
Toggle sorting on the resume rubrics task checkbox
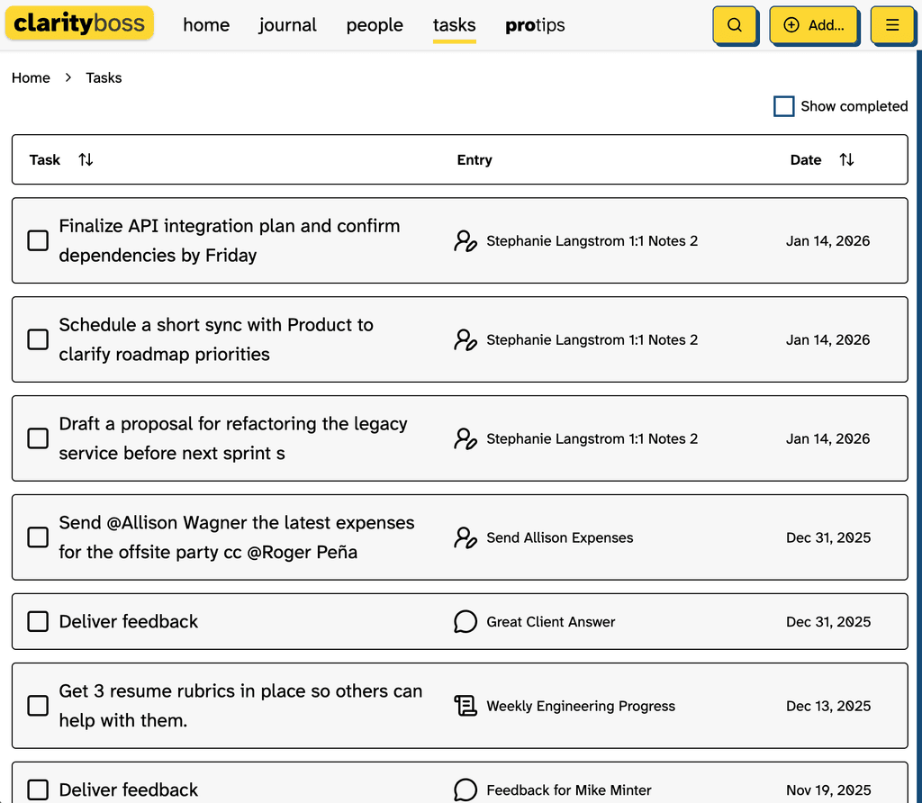(37, 706)
